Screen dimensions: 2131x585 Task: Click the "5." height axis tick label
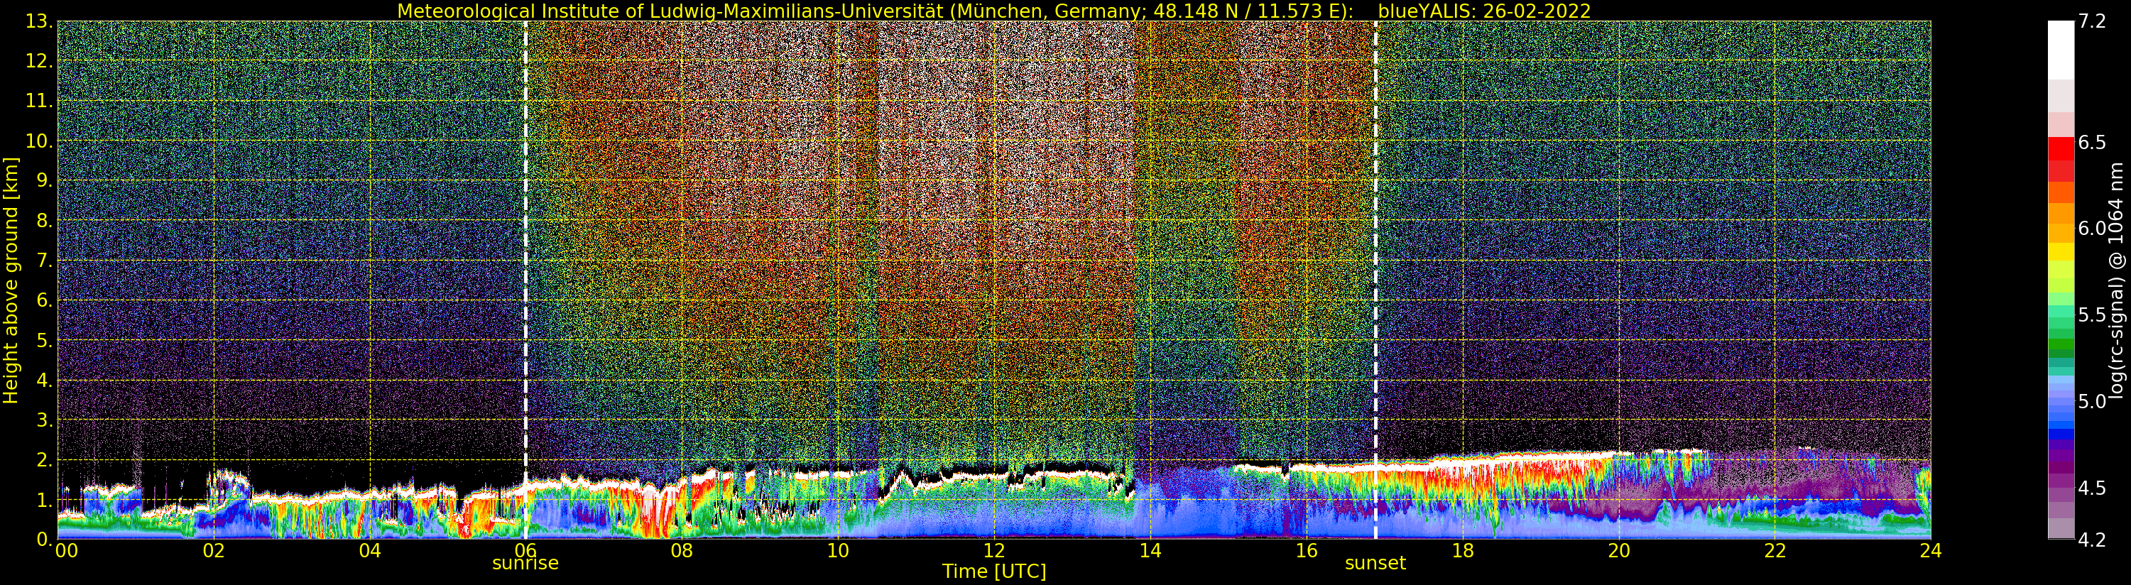(44, 340)
